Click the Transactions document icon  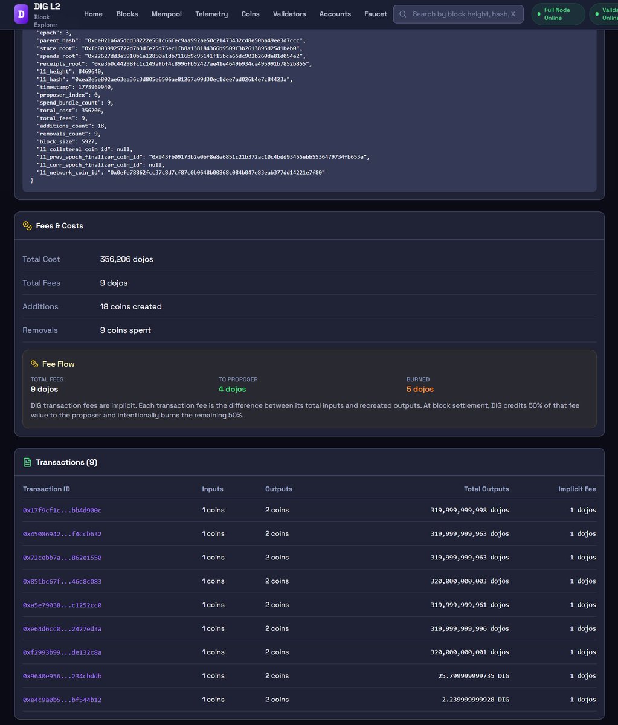tap(27, 462)
